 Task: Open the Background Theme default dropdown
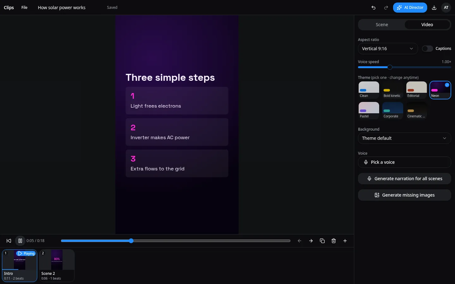(404, 138)
